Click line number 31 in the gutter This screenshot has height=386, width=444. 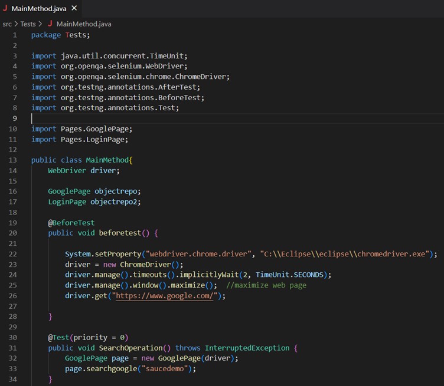[13, 348]
